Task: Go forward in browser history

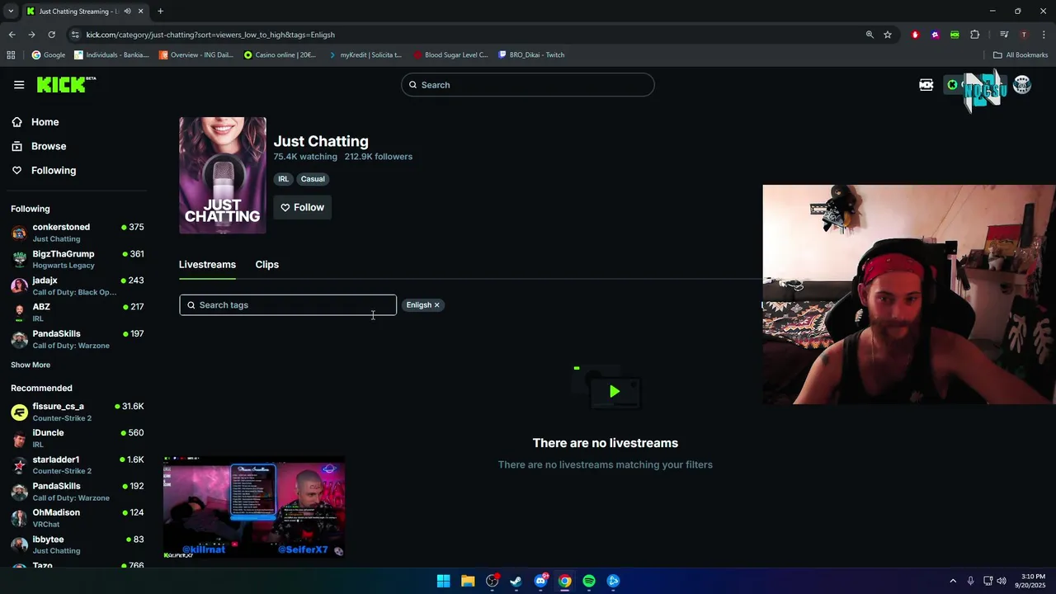Action: click(x=31, y=35)
